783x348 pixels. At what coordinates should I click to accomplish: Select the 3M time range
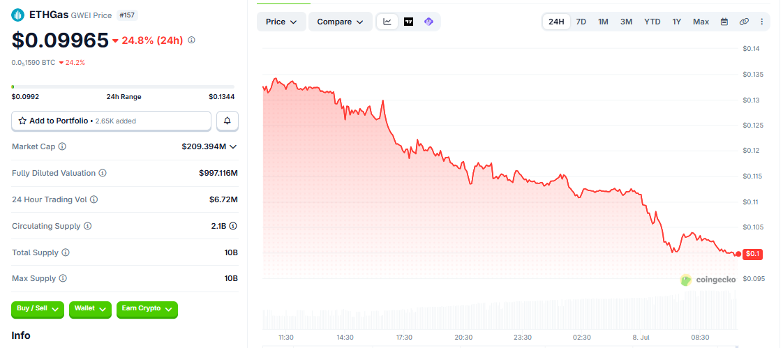tap(626, 22)
